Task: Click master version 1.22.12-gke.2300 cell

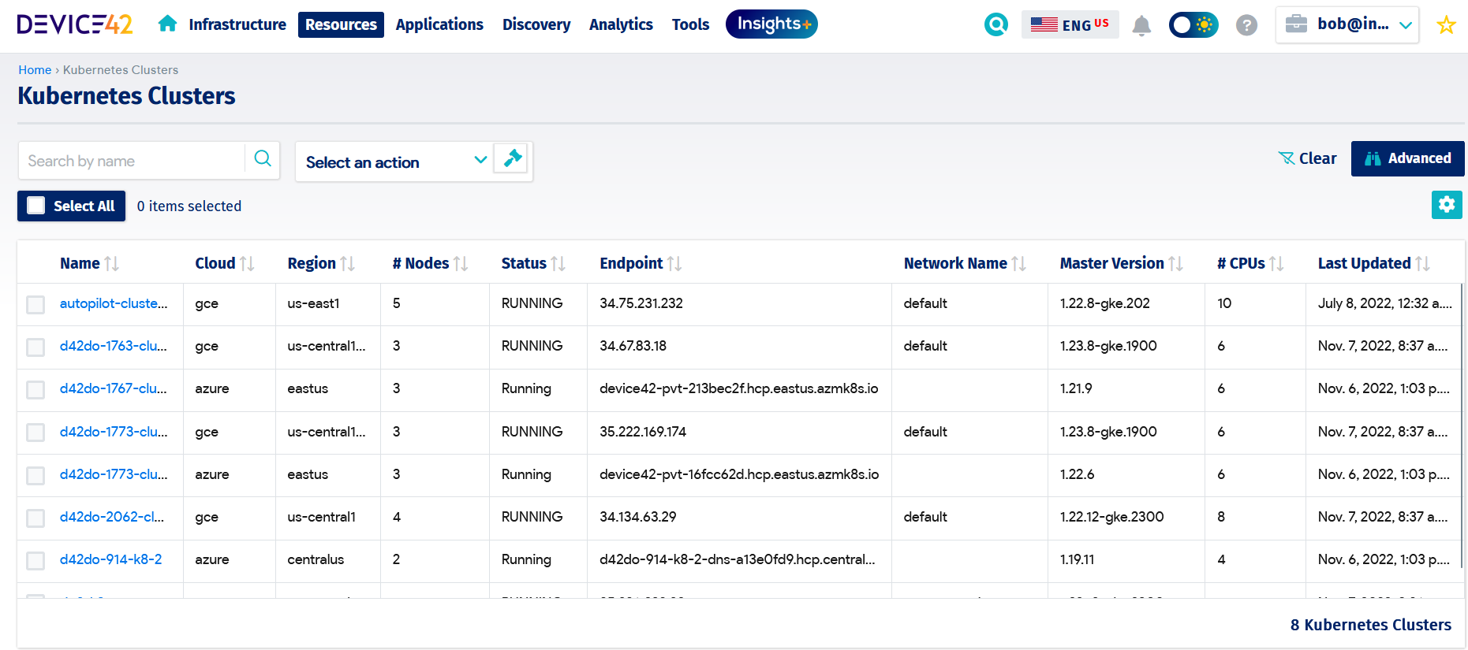Action: [1112, 517]
